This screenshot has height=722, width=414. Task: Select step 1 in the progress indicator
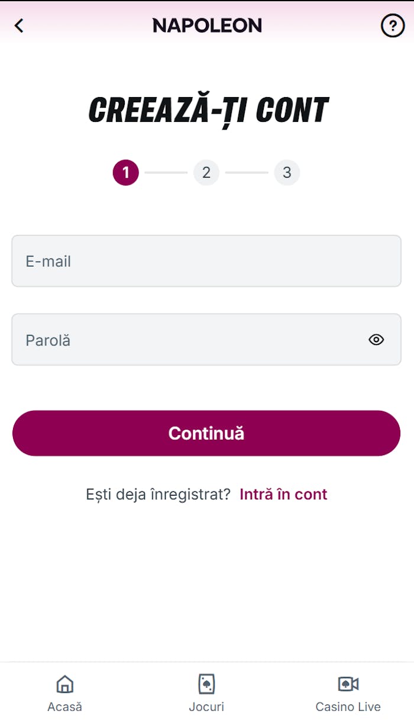tap(125, 173)
